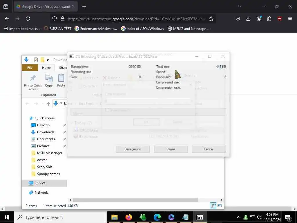
Task: Cancel the 7-Zip extraction
Action: tap(209, 149)
